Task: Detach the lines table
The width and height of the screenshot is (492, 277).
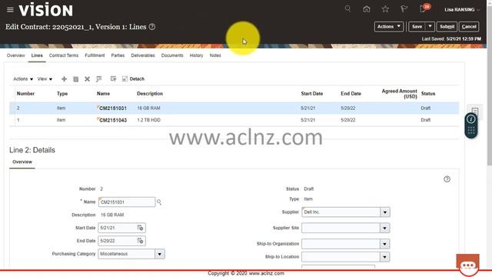Action: click(x=133, y=78)
